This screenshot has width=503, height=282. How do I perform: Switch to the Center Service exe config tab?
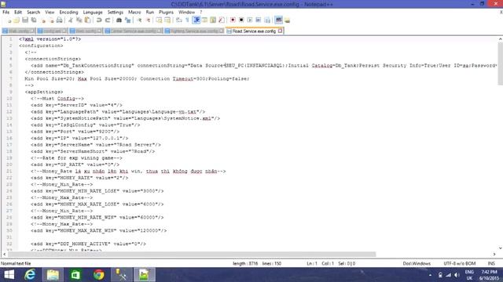[134, 31]
